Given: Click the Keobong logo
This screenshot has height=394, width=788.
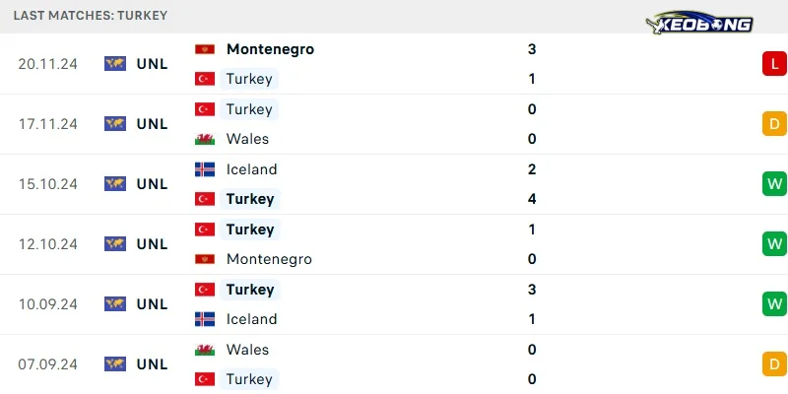Looking at the screenshot, I should pos(699,23).
